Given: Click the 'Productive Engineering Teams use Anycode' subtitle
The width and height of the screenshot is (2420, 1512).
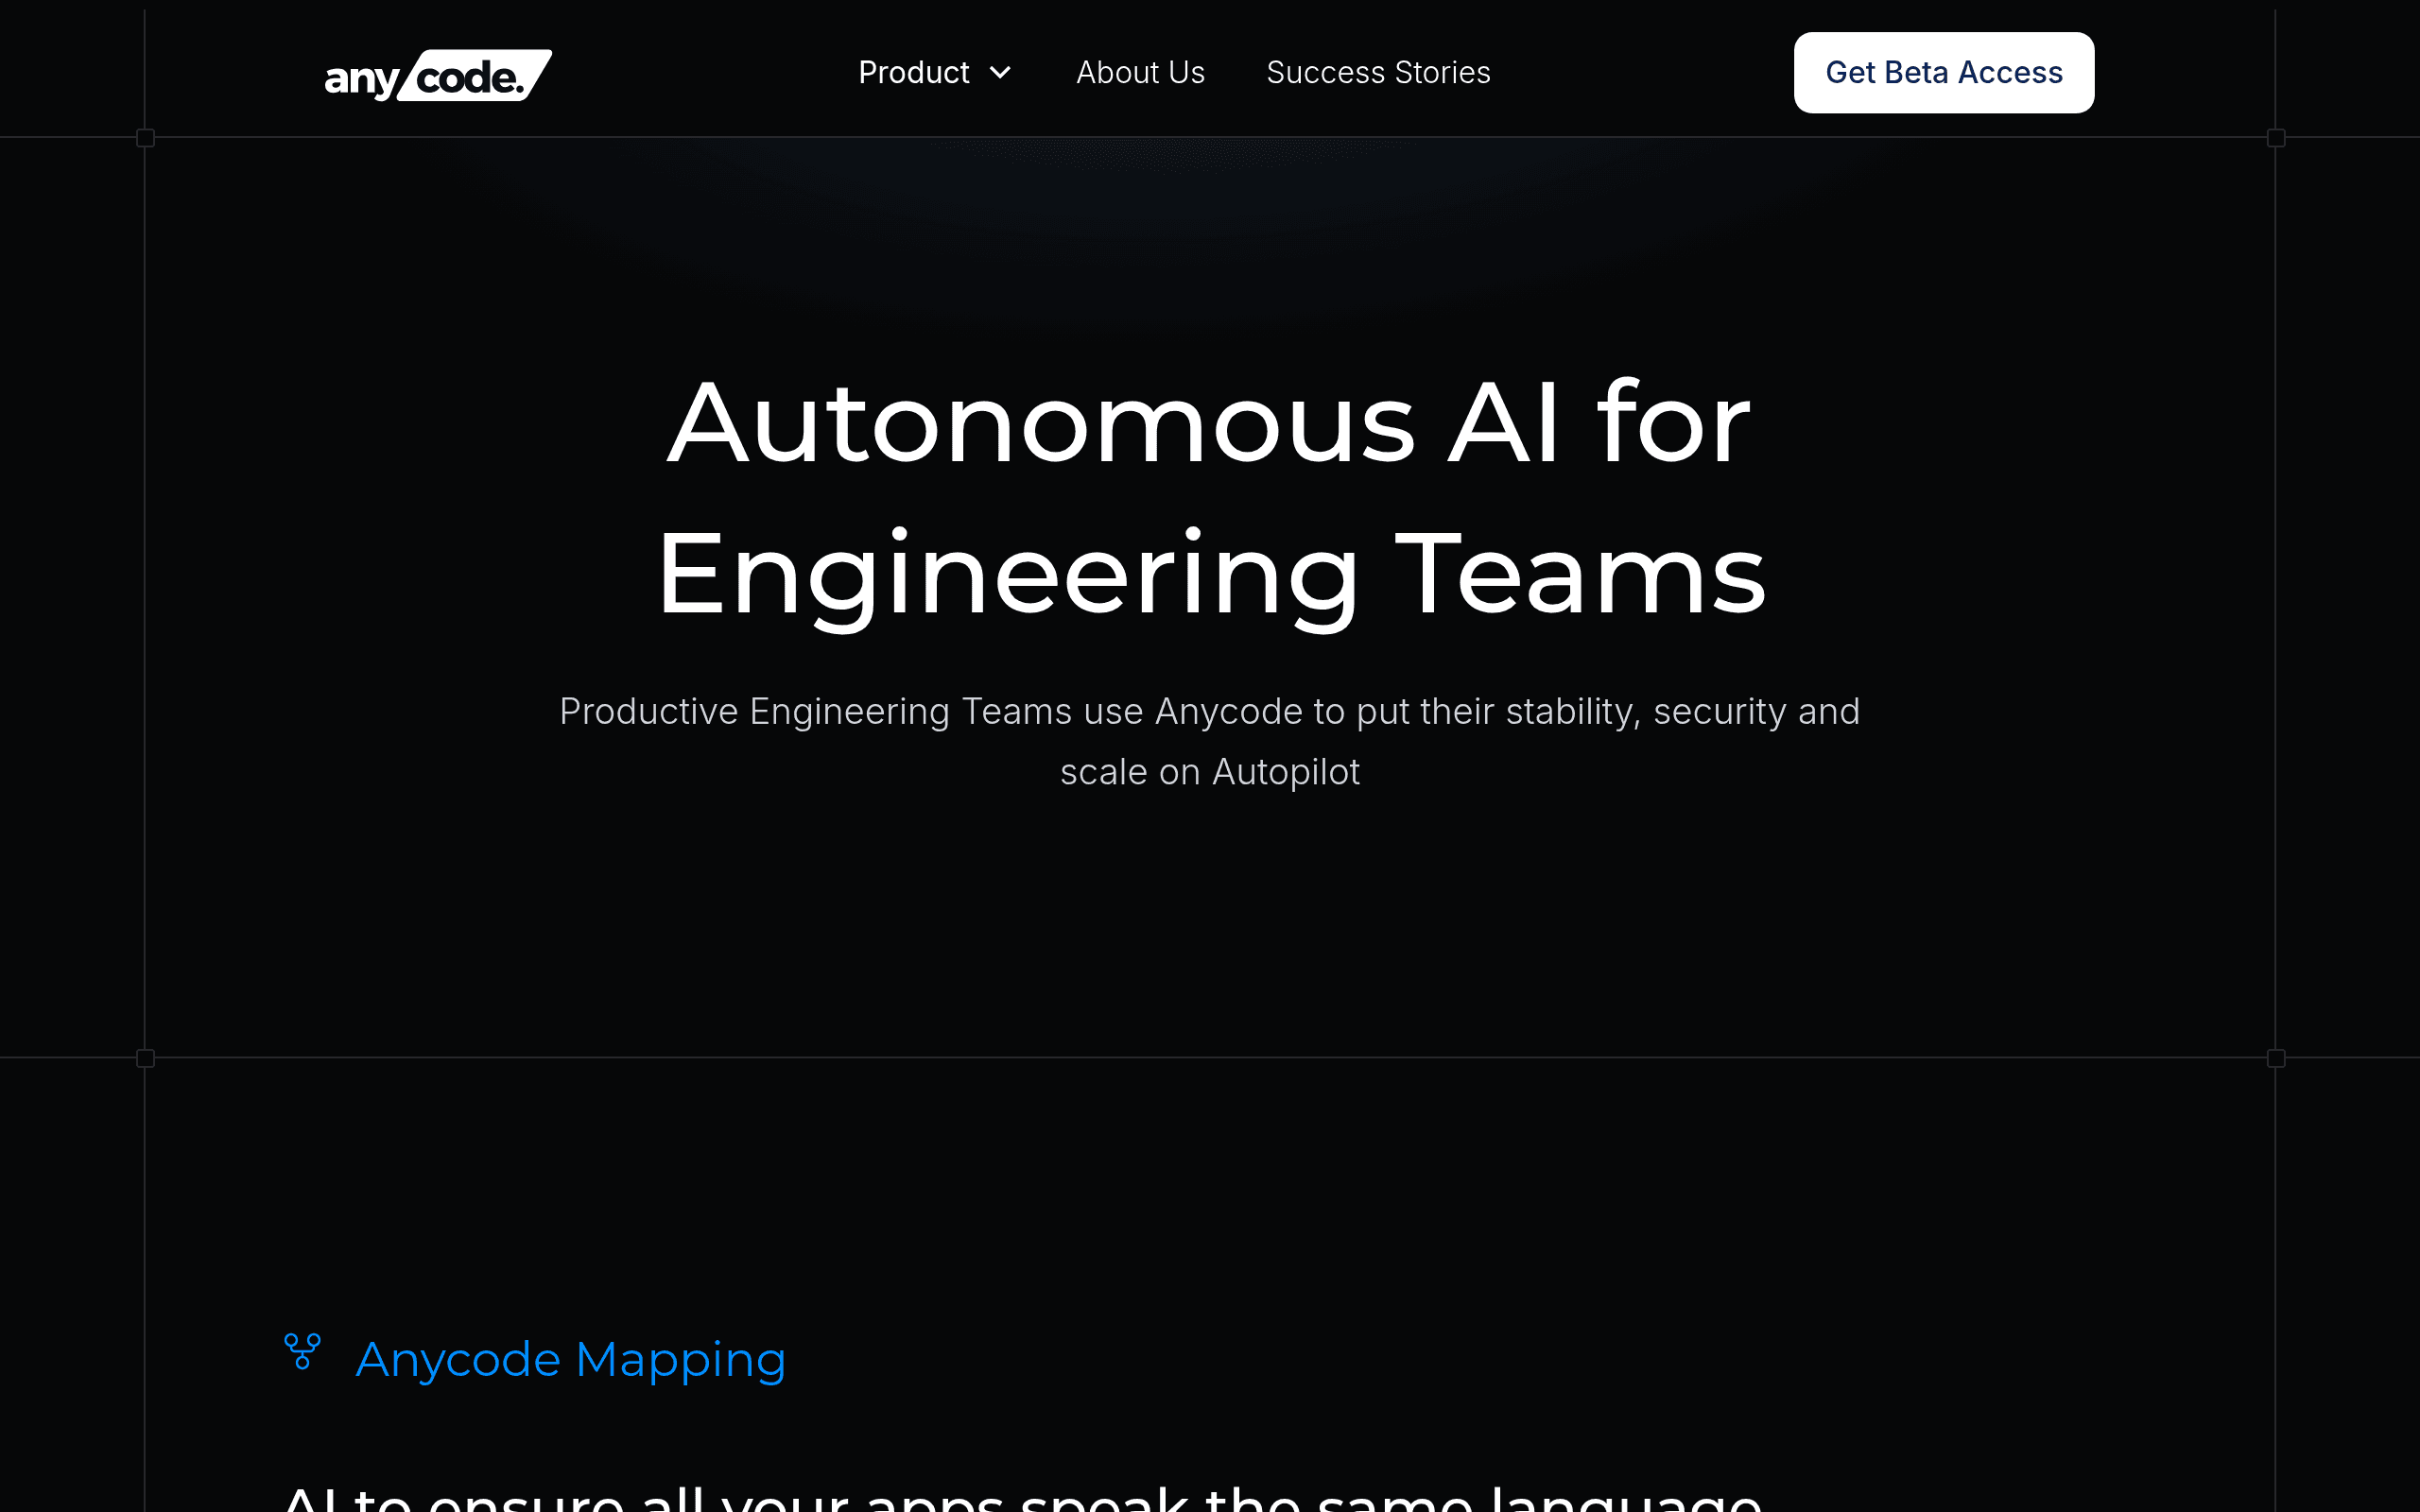Looking at the screenshot, I should [x=1210, y=741].
